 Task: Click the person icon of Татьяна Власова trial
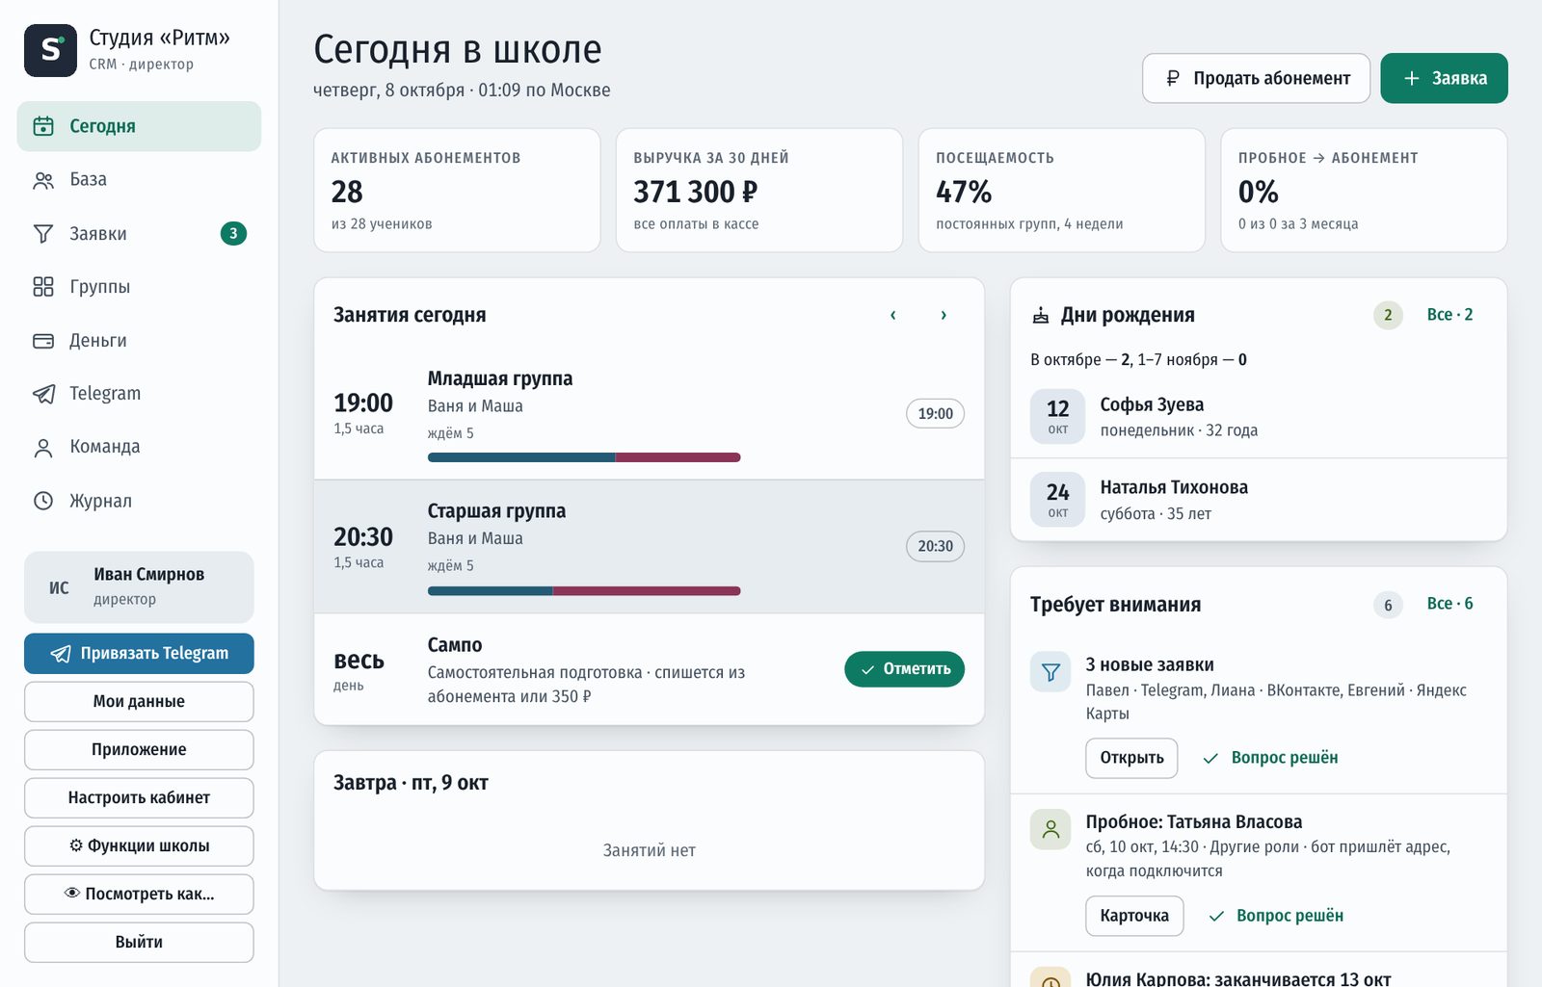(x=1050, y=829)
